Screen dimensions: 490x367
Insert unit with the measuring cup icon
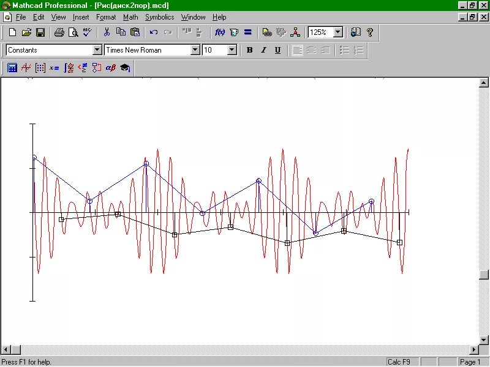tap(234, 32)
